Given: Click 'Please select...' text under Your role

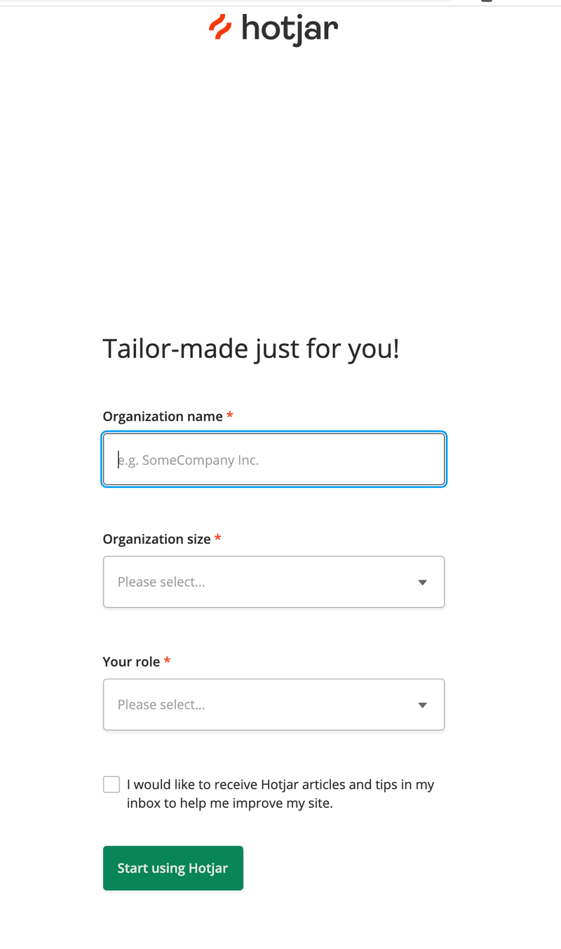Looking at the screenshot, I should pos(161,704).
